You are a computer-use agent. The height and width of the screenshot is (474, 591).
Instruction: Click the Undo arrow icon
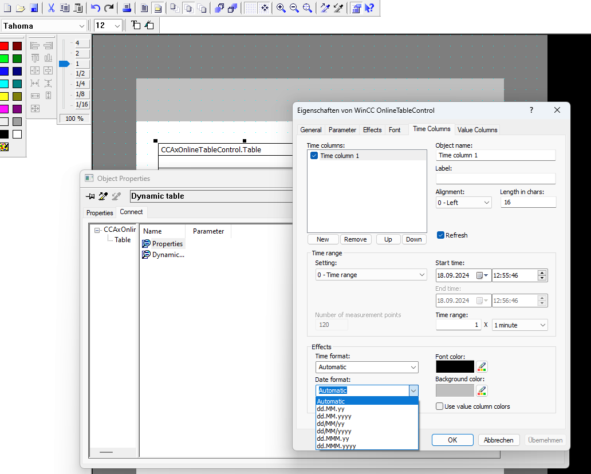tap(96, 8)
